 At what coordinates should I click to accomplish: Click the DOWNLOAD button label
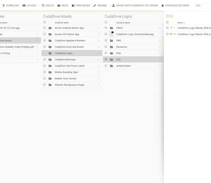(12, 6)
